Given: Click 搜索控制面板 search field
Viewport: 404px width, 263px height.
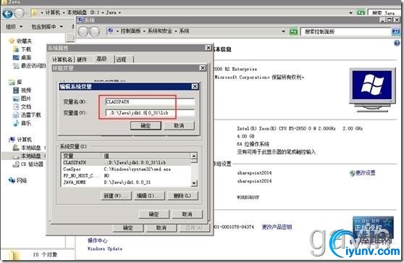Looking at the screenshot, I should point(347,32).
